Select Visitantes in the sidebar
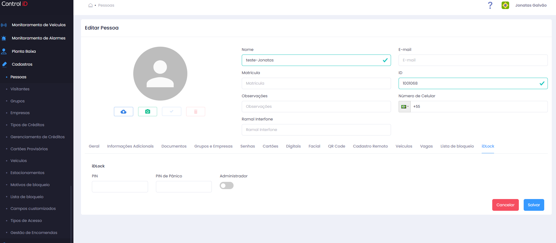The height and width of the screenshot is (243, 556). coord(20,89)
